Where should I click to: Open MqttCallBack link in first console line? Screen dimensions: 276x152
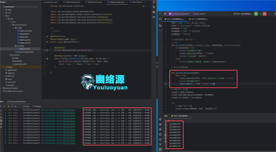(x=69, y=110)
